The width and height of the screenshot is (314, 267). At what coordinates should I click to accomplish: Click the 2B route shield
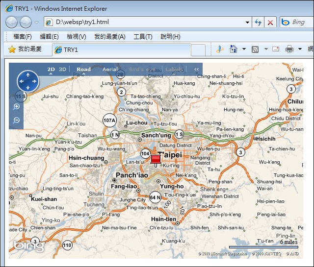coord(120,74)
